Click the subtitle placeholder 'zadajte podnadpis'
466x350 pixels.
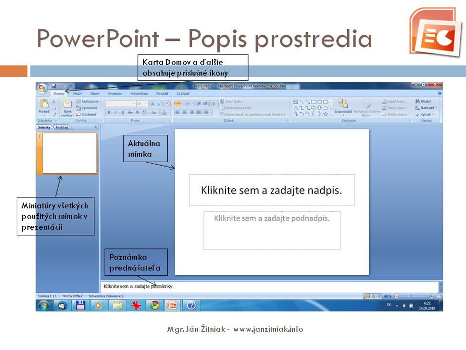[x=272, y=230]
